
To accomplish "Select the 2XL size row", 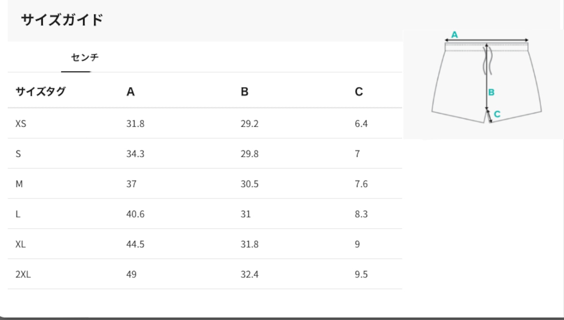I will coord(205,274).
